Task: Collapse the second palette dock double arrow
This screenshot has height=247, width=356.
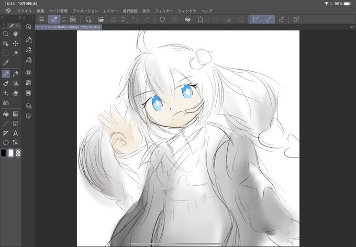Action: (x=24, y=17)
